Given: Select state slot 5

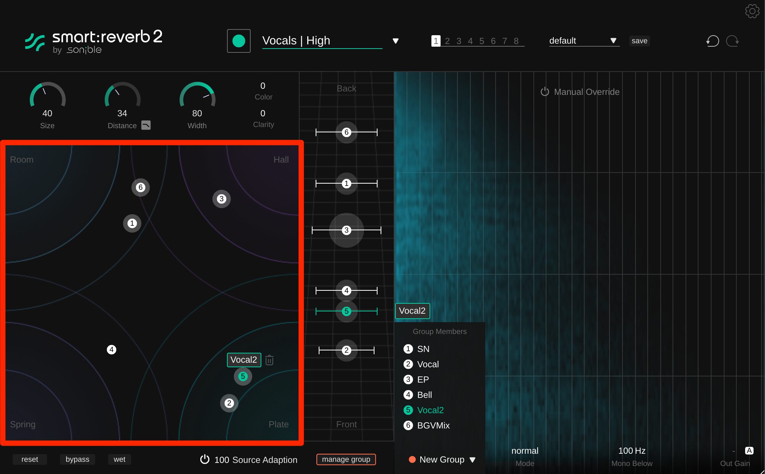Looking at the screenshot, I should coord(482,41).
